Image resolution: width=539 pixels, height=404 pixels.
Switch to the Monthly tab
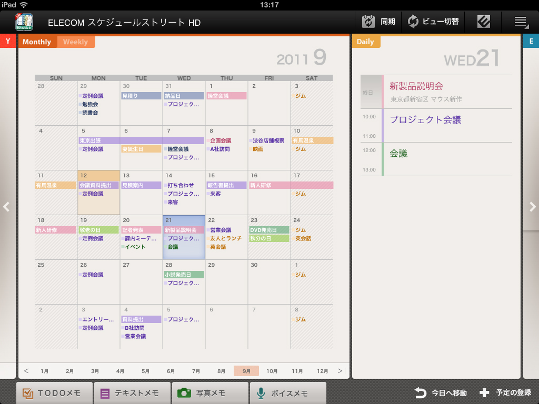click(37, 42)
